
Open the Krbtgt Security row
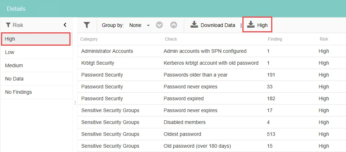tap(212, 63)
